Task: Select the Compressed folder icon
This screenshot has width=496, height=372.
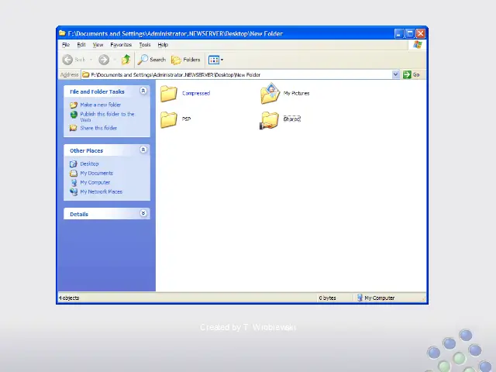Action: 169,94
